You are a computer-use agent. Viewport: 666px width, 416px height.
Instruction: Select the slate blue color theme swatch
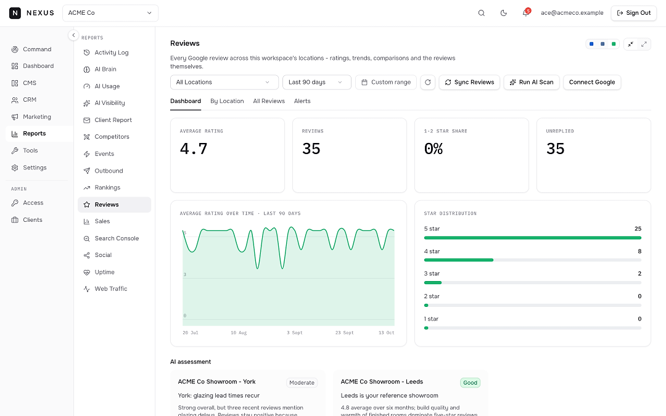pyautogui.click(x=602, y=44)
